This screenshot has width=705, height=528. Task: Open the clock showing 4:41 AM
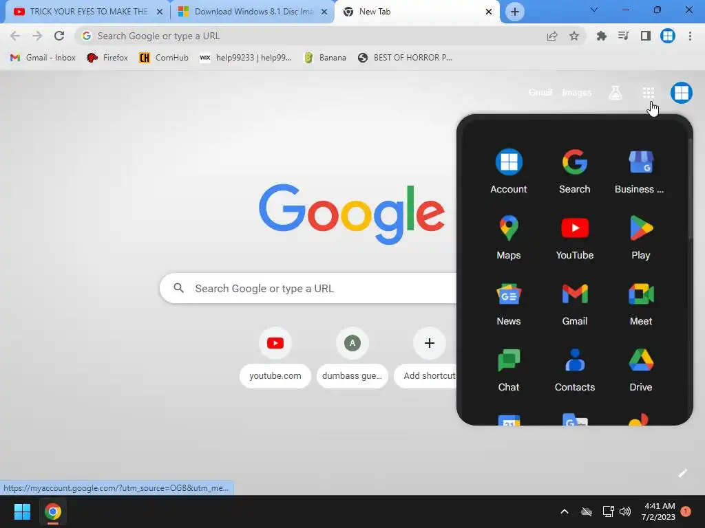coord(658,511)
